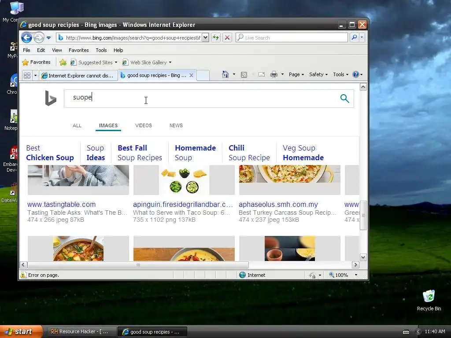Click 'Best Chicken Soup' suggestion
Screen dimensions: 451x338
[x=50, y=153]
